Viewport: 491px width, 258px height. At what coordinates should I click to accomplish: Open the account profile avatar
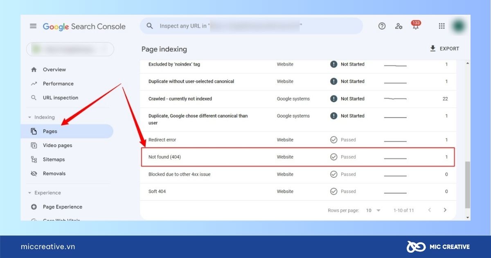coord(458,26)
